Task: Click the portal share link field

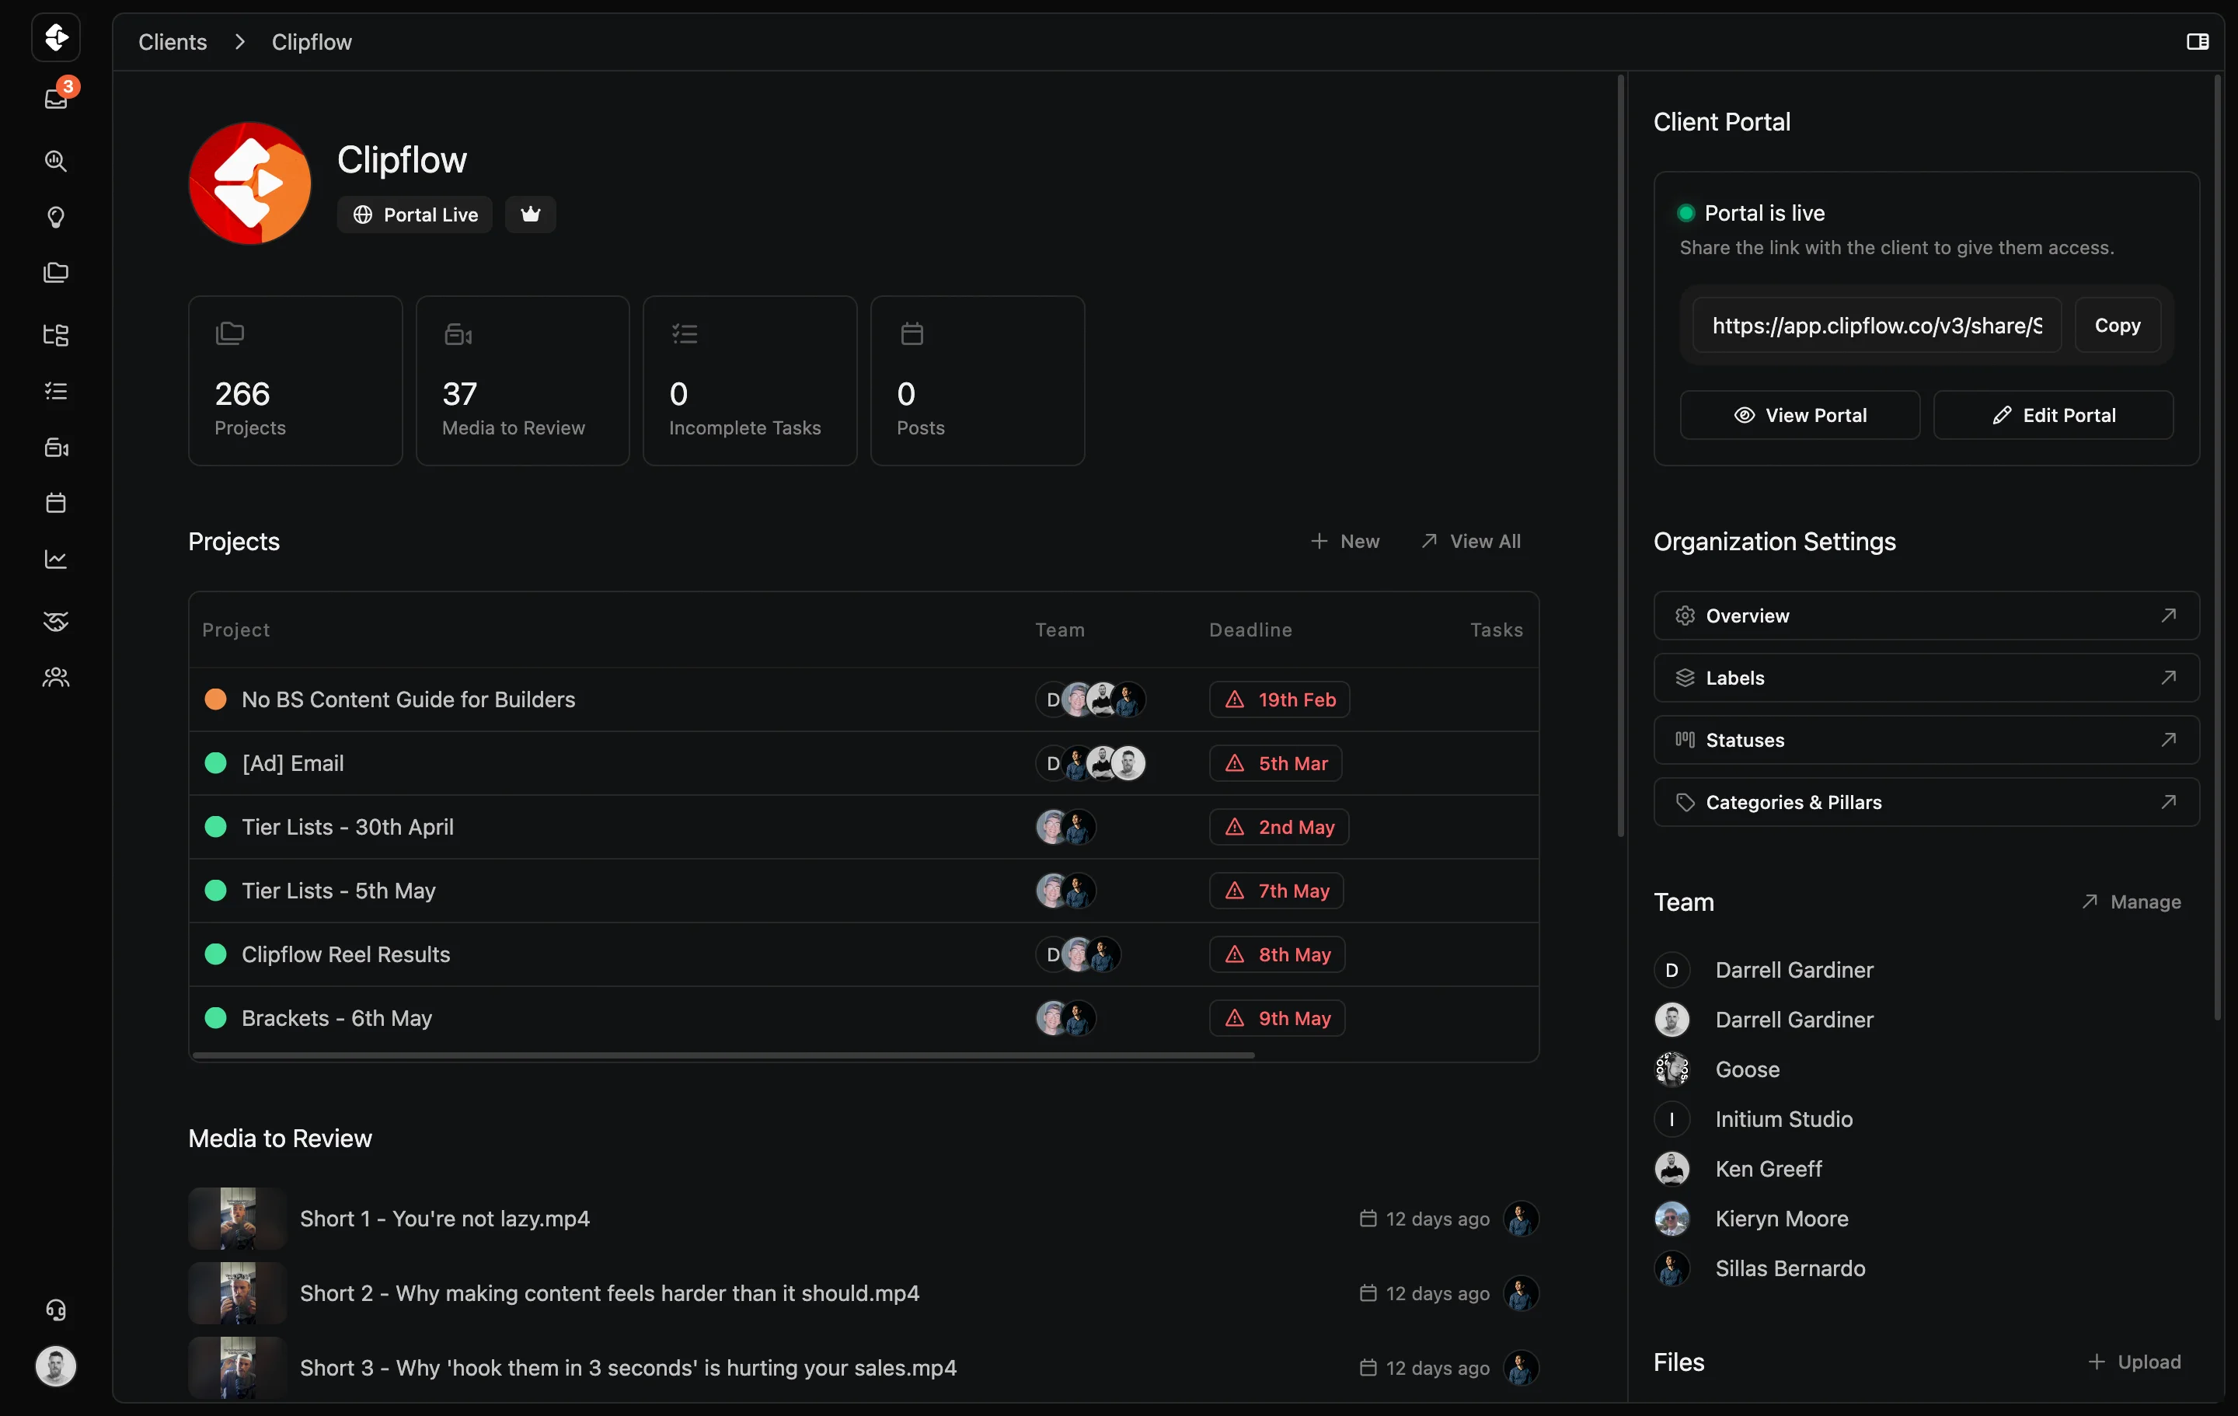Action: click(1877, 326)
